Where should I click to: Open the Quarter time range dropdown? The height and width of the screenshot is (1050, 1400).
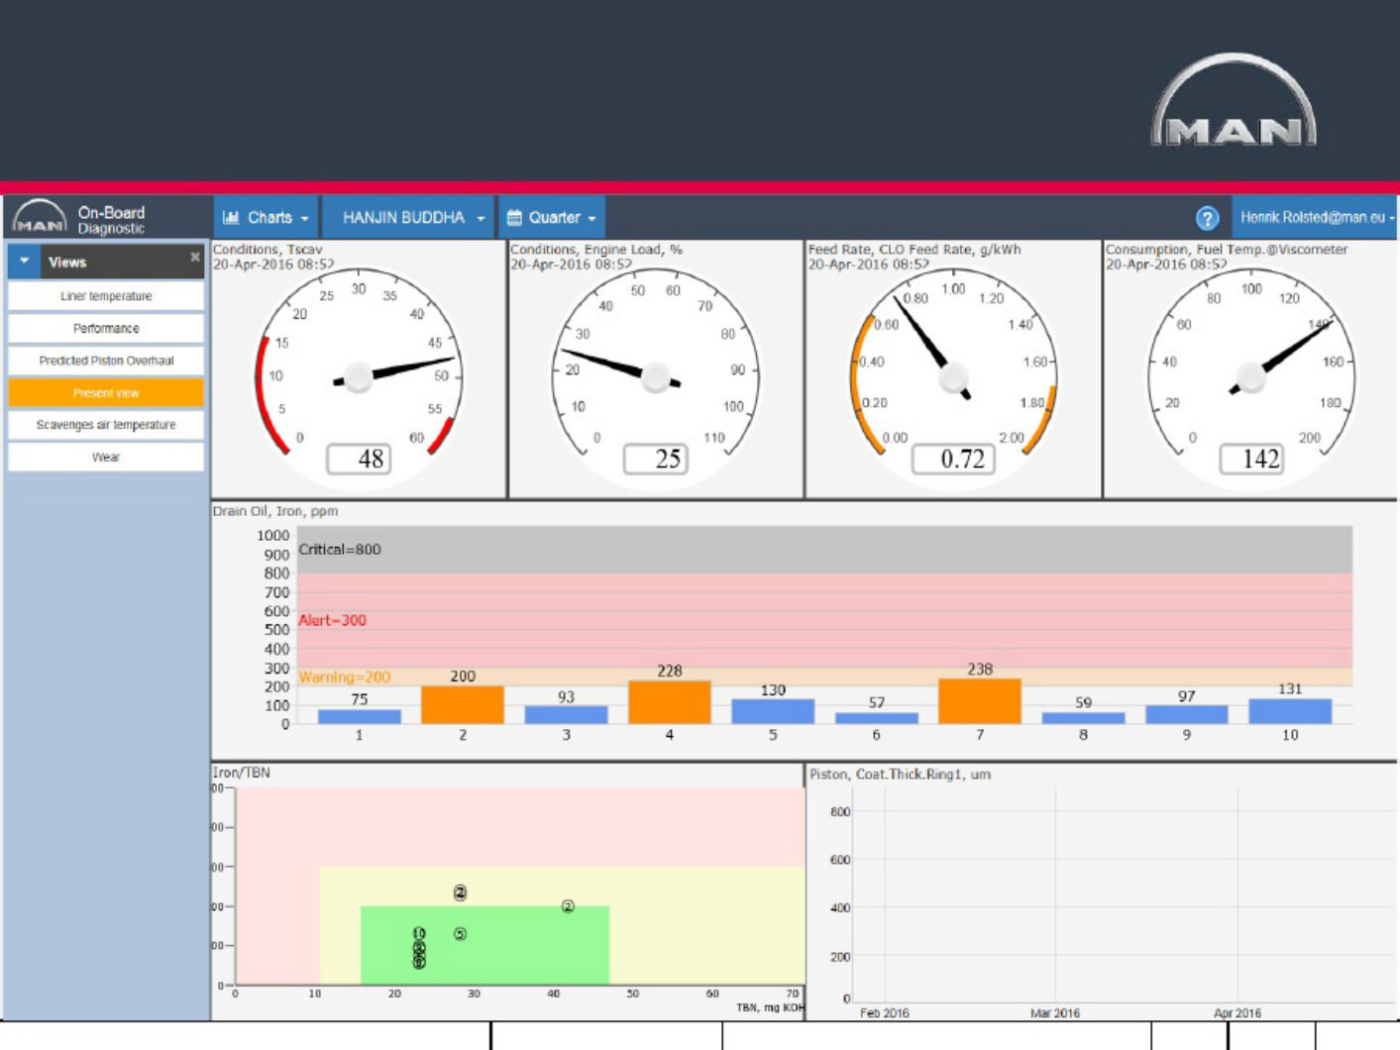pos(552,217)
